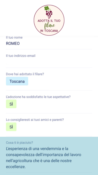The image size is (98, 175).
Task: Select the blue Toscana chip
Action: click(x=17, y=81)
